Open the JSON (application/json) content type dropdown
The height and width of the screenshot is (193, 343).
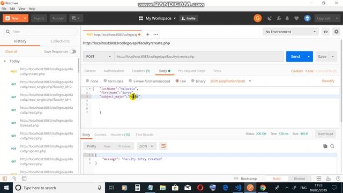[x=230, y=81]
